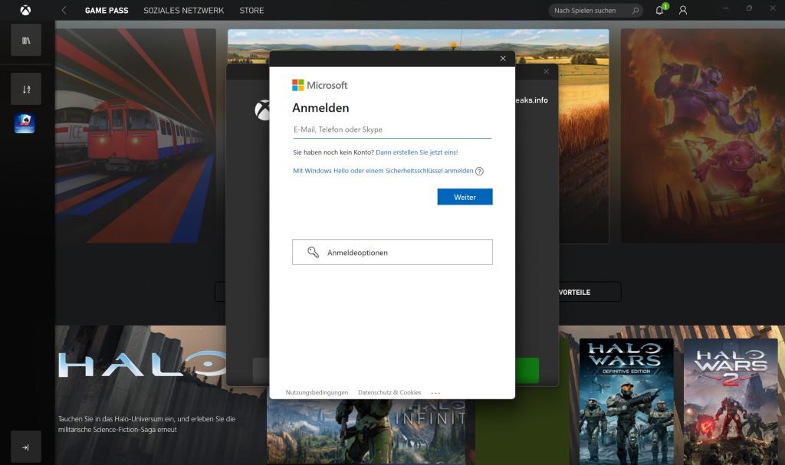The width and height of the screenshot is (785, 465).
Task: Click the three dots footer menu
Action: tap(435, 393)
